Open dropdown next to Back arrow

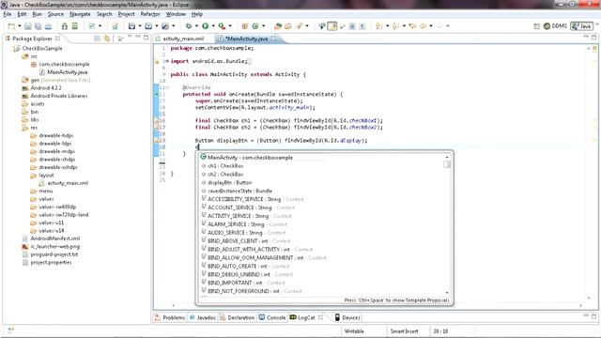tap(431, 26)
